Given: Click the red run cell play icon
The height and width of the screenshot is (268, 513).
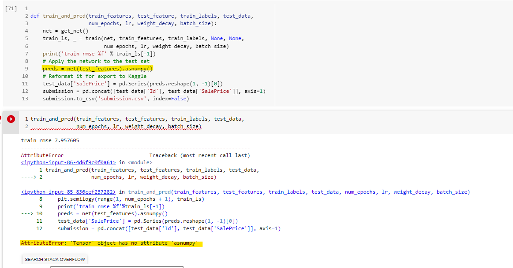Looking at the screenshot, I should [11, 118].
